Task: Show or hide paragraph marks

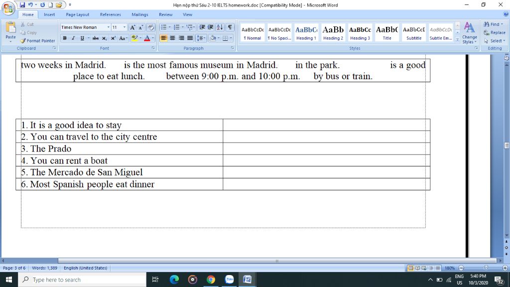Action: tap(230, 27)
